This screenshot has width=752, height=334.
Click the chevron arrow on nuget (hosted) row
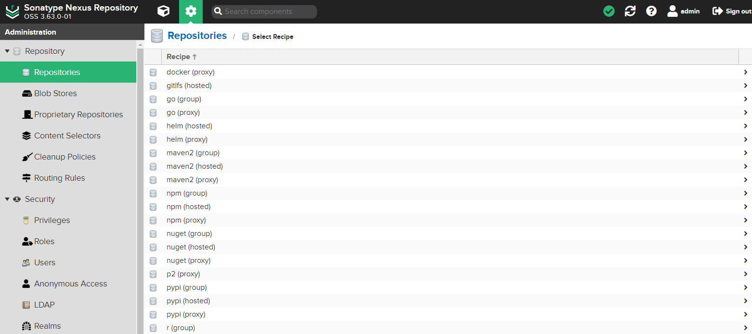coord(745,247)
